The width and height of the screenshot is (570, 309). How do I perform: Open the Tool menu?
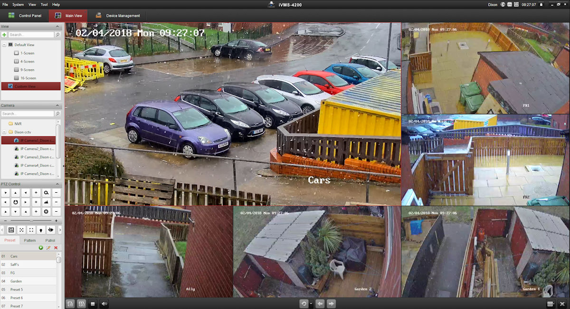[x=44, y=4]
